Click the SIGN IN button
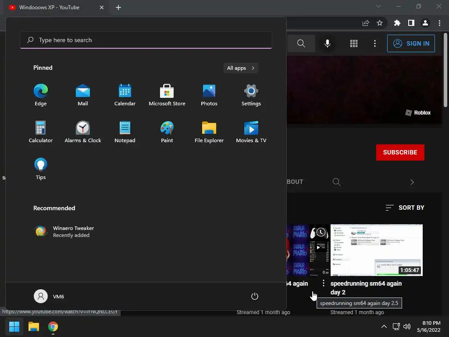This screenshot has width=449, height=337. [411, 43]
